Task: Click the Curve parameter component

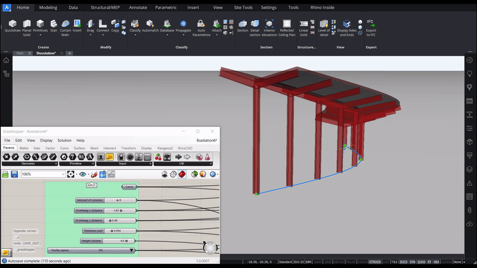Action: 129,186
